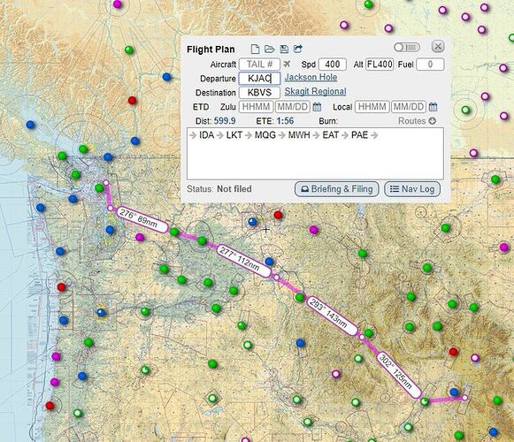Toggle the switch at top of Flight Plan panel
Screen dimensions: 514x442
click(407, 47)
